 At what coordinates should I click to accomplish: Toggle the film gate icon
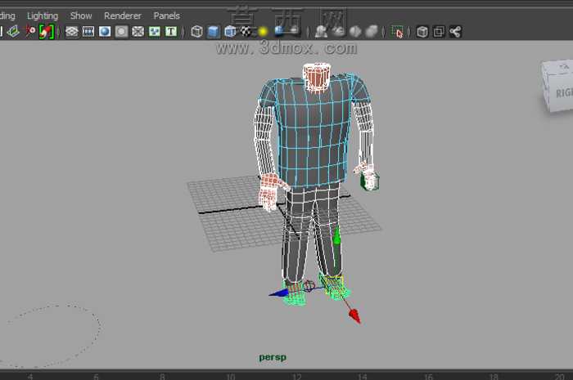coord(88,32)
